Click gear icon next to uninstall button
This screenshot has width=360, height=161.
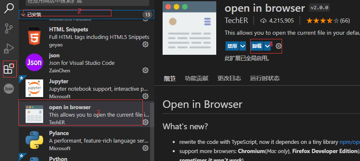pos(279,46)
